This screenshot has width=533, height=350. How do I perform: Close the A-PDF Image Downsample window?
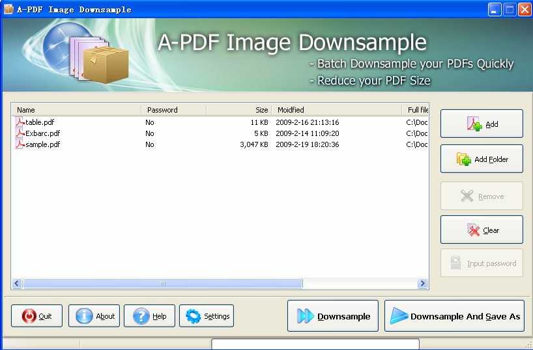pos(525,9)
